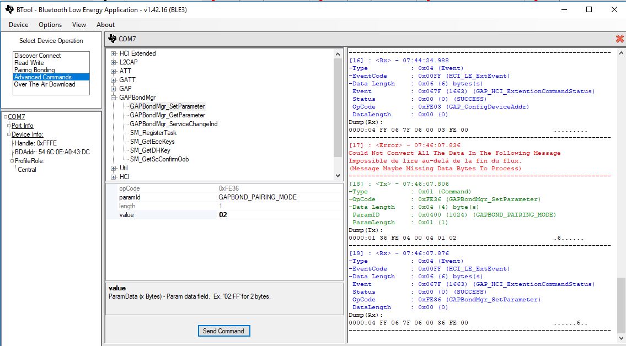Image resolution: width=626 pixels, height=346 pixels.
Task: Collapse the COM7 node in device tree
Action: coord(6,117)
